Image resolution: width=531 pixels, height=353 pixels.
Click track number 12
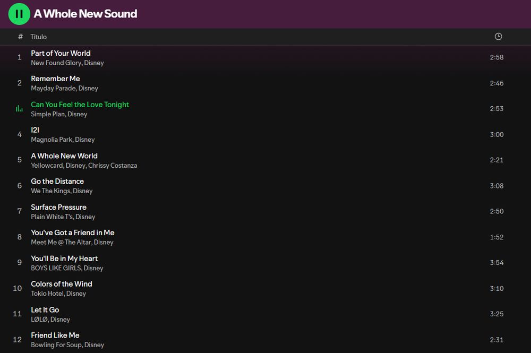pos(18,339)
